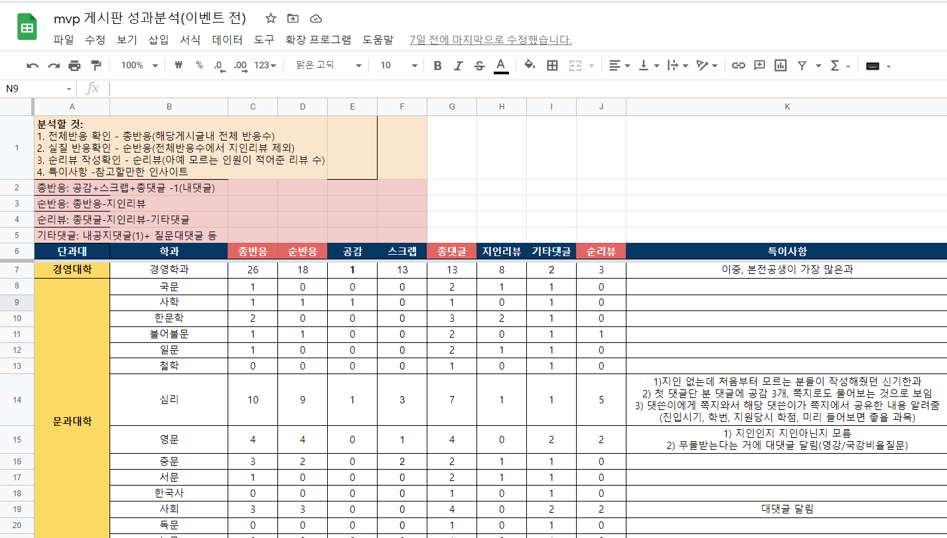The height and width of the screenshot is (538, 947).
Task: Open the last edited 7일 전 link
Action: pos(490,40)
